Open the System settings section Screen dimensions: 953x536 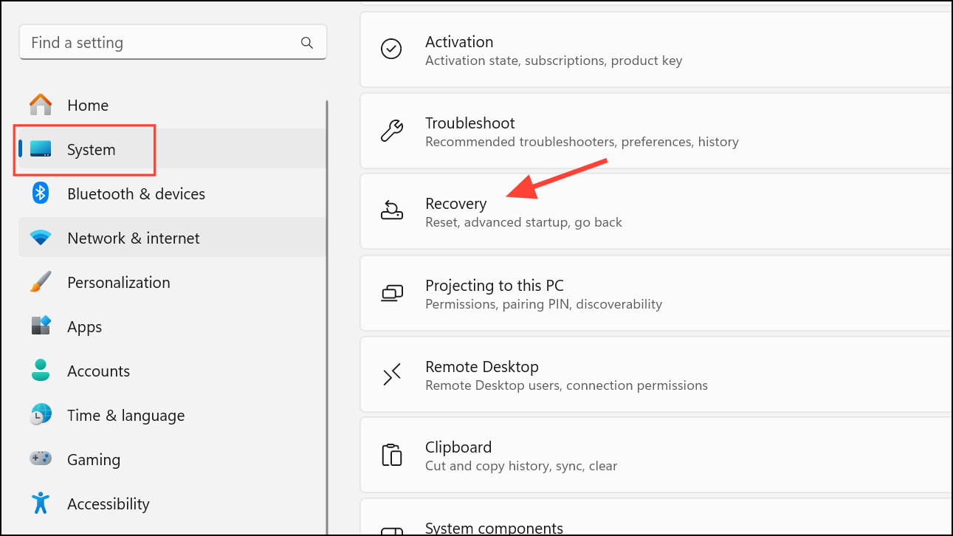tap(90, 149)
